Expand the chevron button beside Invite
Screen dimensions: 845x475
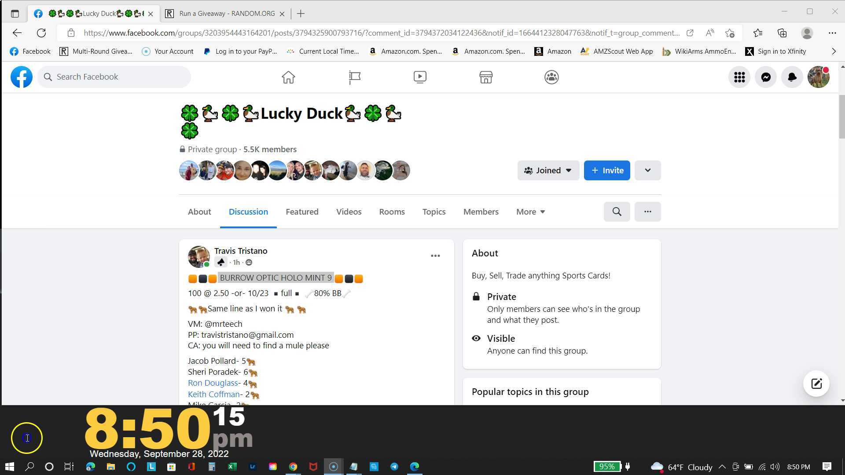647,170
